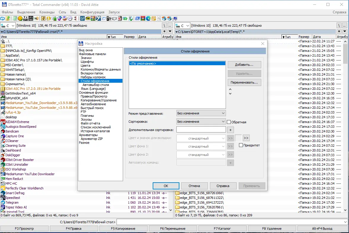Click the ISO Workshop shortcut icon

point(3,169)
